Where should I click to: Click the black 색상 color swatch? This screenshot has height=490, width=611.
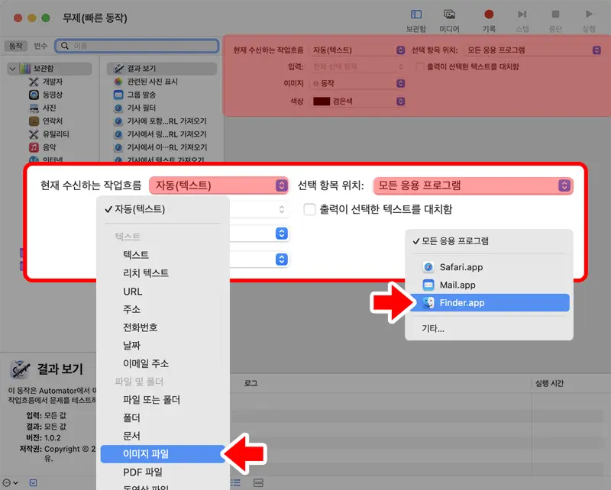click(x=322, y=102)
